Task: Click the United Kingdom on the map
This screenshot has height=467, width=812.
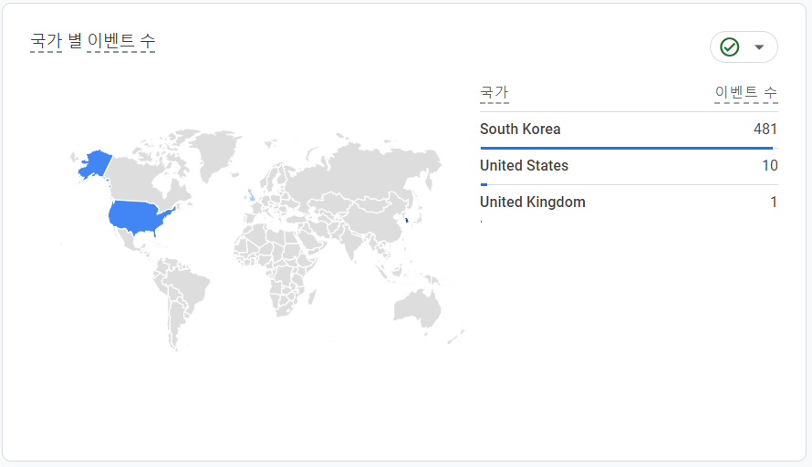Action: tap(251, 194)
